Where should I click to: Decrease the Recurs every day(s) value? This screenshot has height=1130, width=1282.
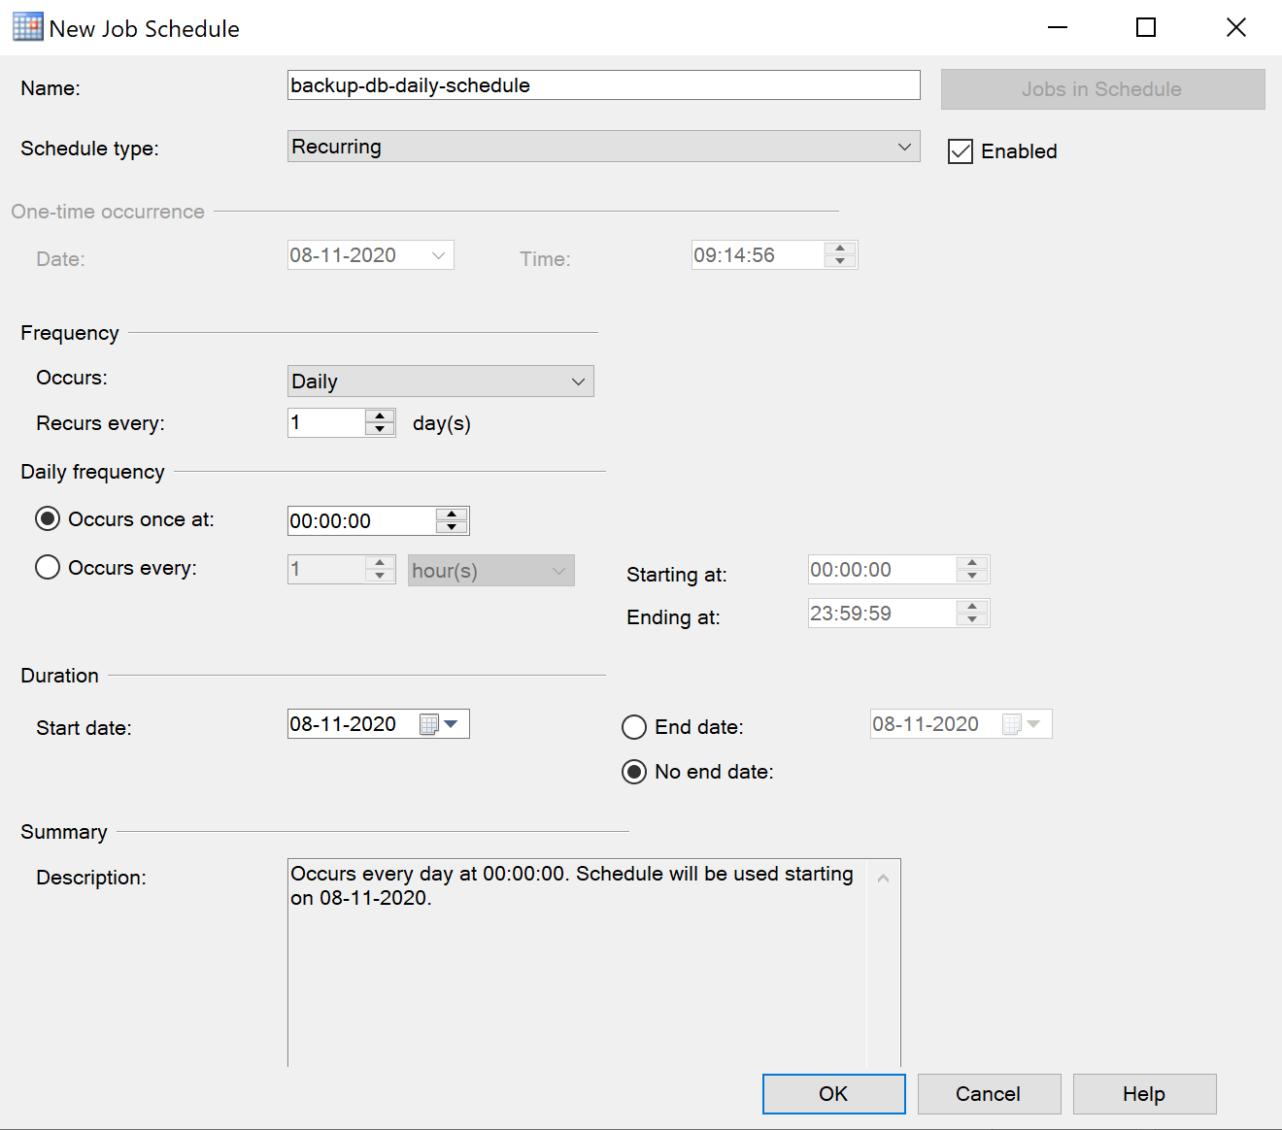380,429
